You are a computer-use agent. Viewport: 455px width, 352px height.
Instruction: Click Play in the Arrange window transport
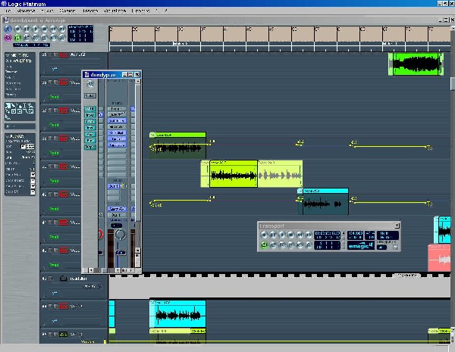[x=36, y=29]
